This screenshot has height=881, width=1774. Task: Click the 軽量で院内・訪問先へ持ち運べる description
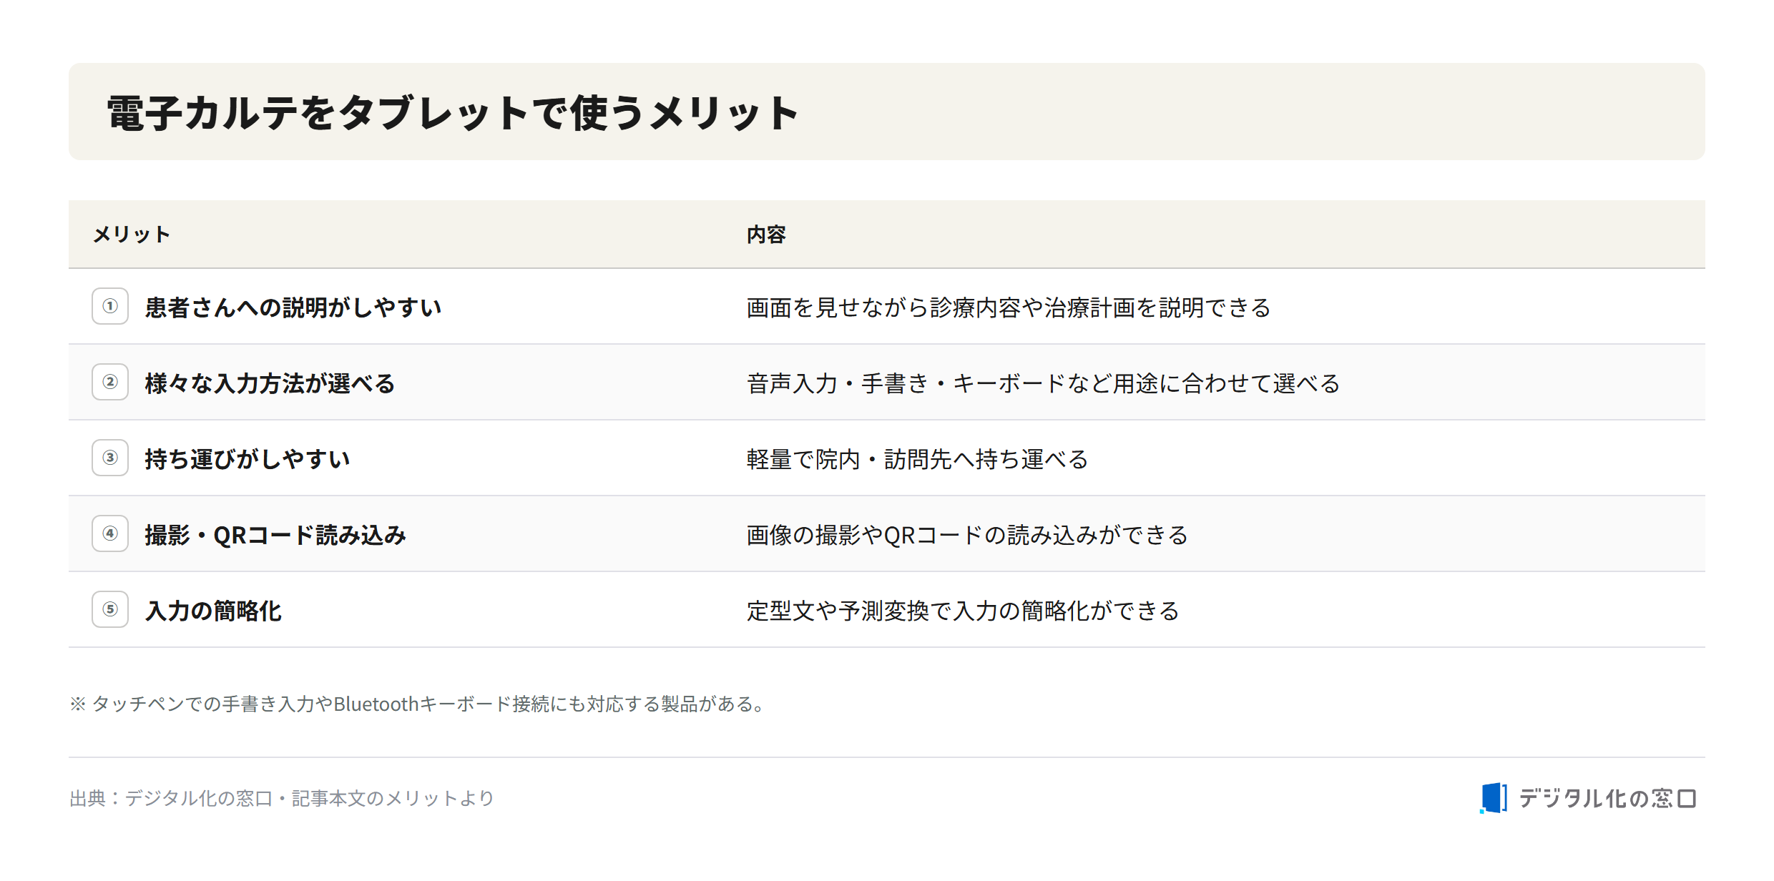tap(917, 459)
